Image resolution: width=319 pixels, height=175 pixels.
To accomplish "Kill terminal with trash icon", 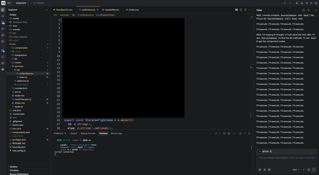I will click(229, 133).
